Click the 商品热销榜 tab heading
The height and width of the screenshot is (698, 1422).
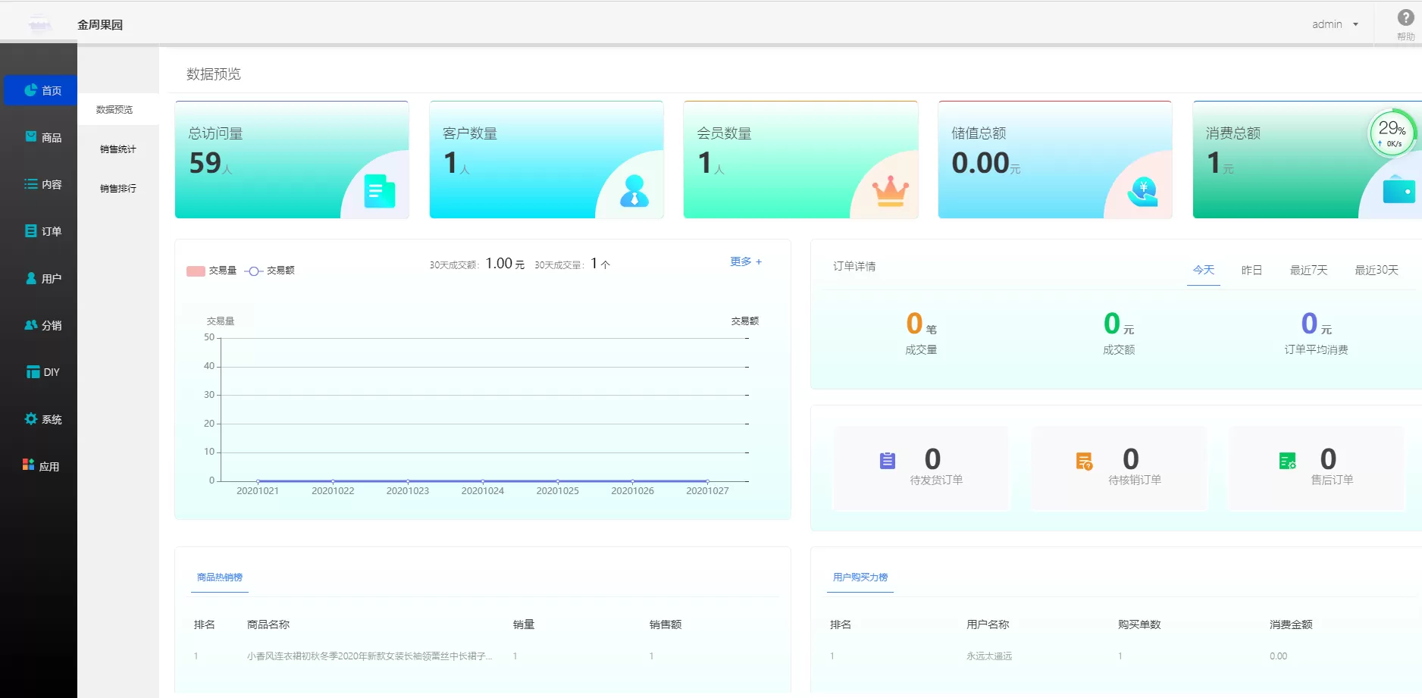tap(220, 577)
